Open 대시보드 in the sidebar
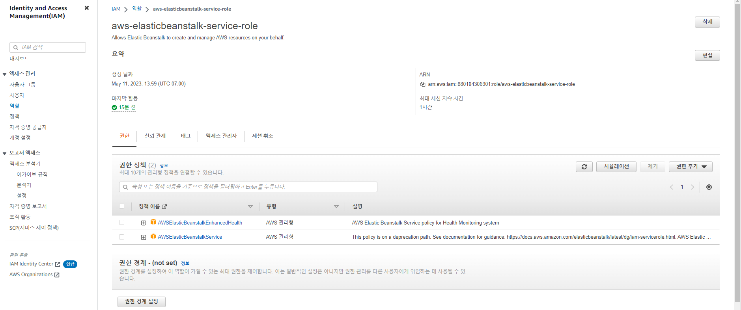 coord(19,59)
